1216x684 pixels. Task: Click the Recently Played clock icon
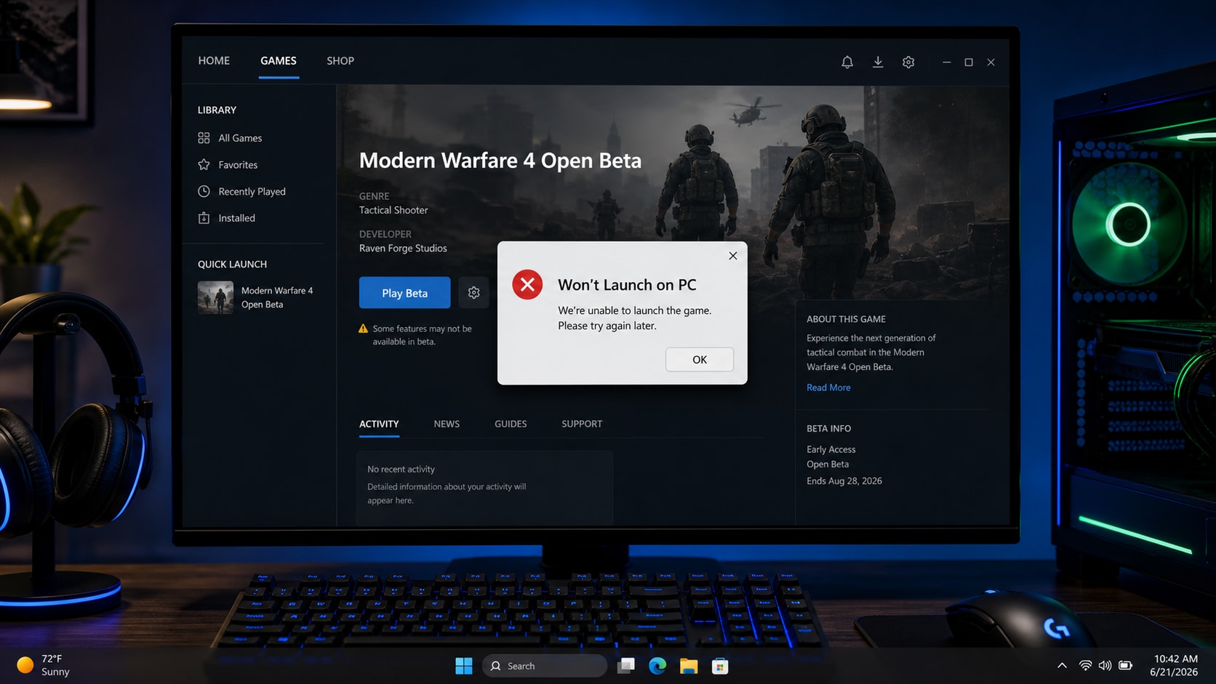click(x=204, y=191)
